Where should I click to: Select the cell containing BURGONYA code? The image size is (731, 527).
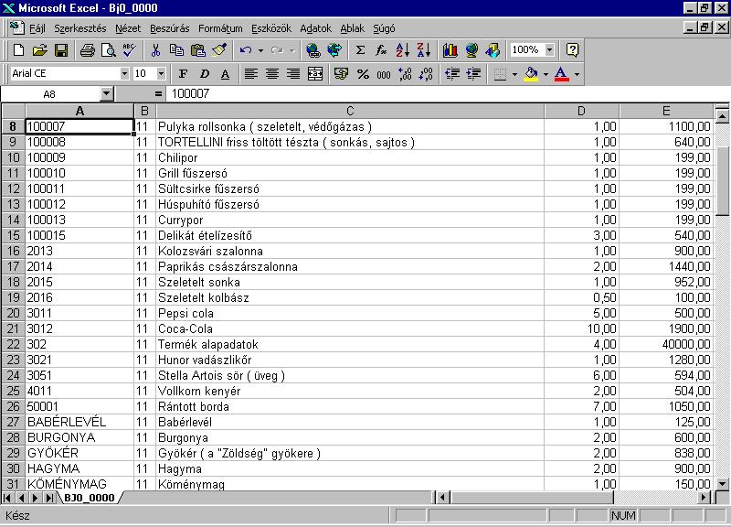coord(79,438)
